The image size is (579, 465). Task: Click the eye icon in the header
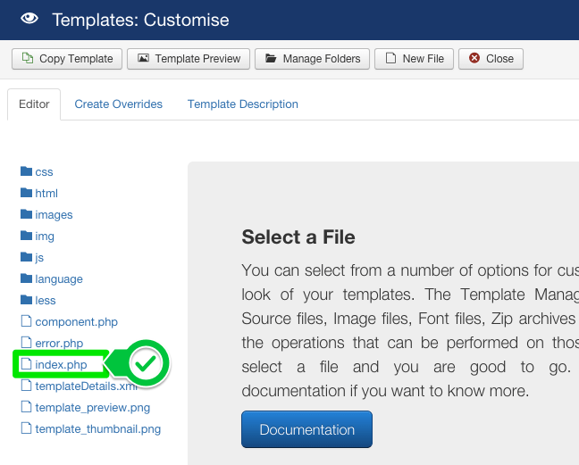(29, 20)
